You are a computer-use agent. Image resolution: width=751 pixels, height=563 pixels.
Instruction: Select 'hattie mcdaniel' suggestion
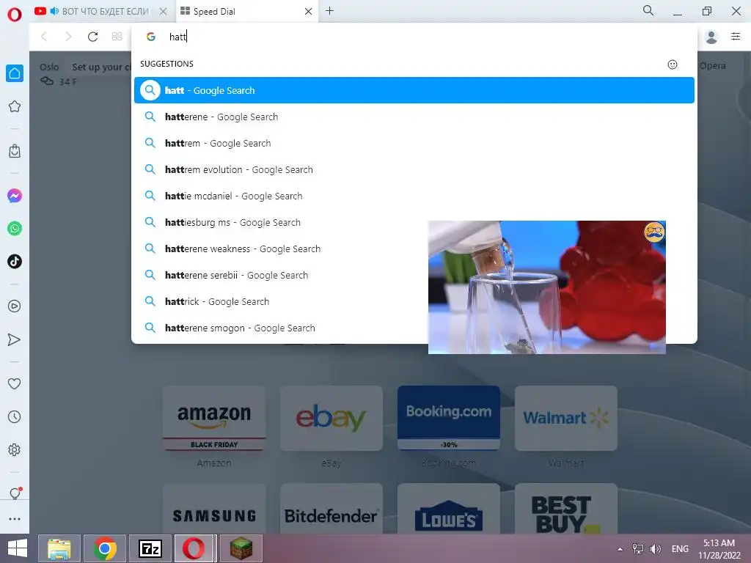[x=414, y=196]
